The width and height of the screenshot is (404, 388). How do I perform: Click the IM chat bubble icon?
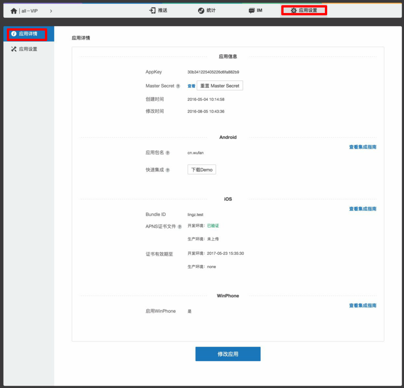pyautogui.click(x=252, y=10)
